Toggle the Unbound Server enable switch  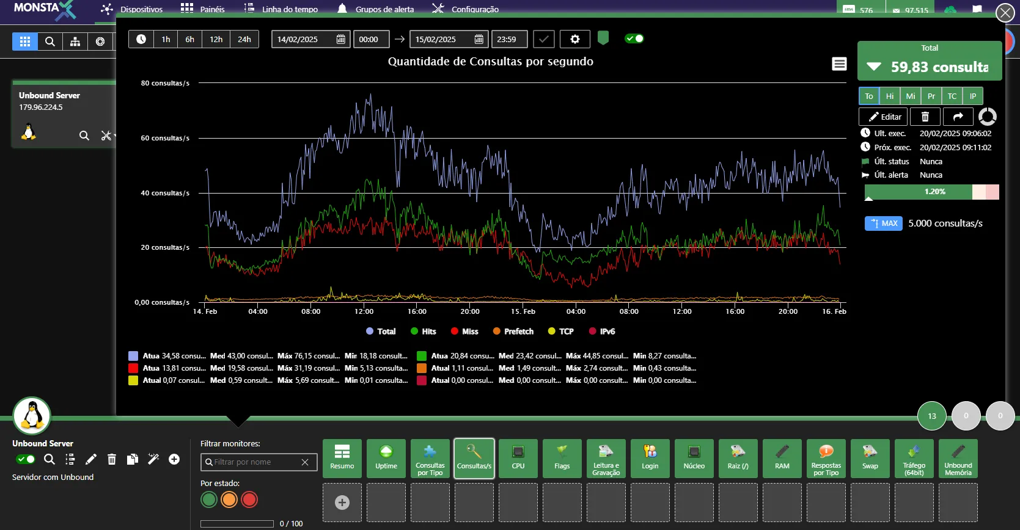pos(26,459)
